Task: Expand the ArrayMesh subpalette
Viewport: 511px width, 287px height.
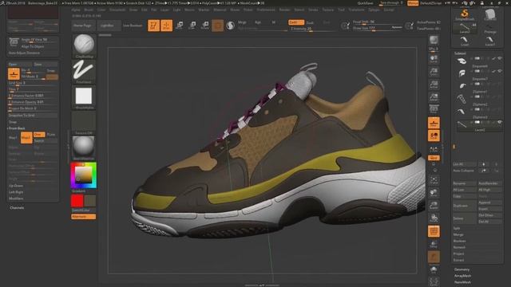Action: click(x=463, y=276)
